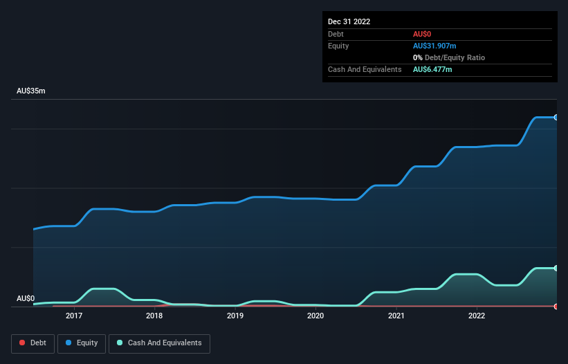This screenshot has height=364, width=568.
Task: Click the red AU$0 debt value
Action: tap(422, 34)
